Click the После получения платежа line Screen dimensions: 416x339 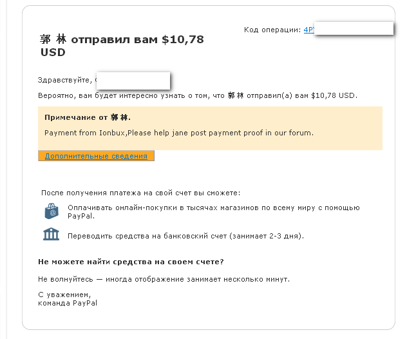[140, 193]
